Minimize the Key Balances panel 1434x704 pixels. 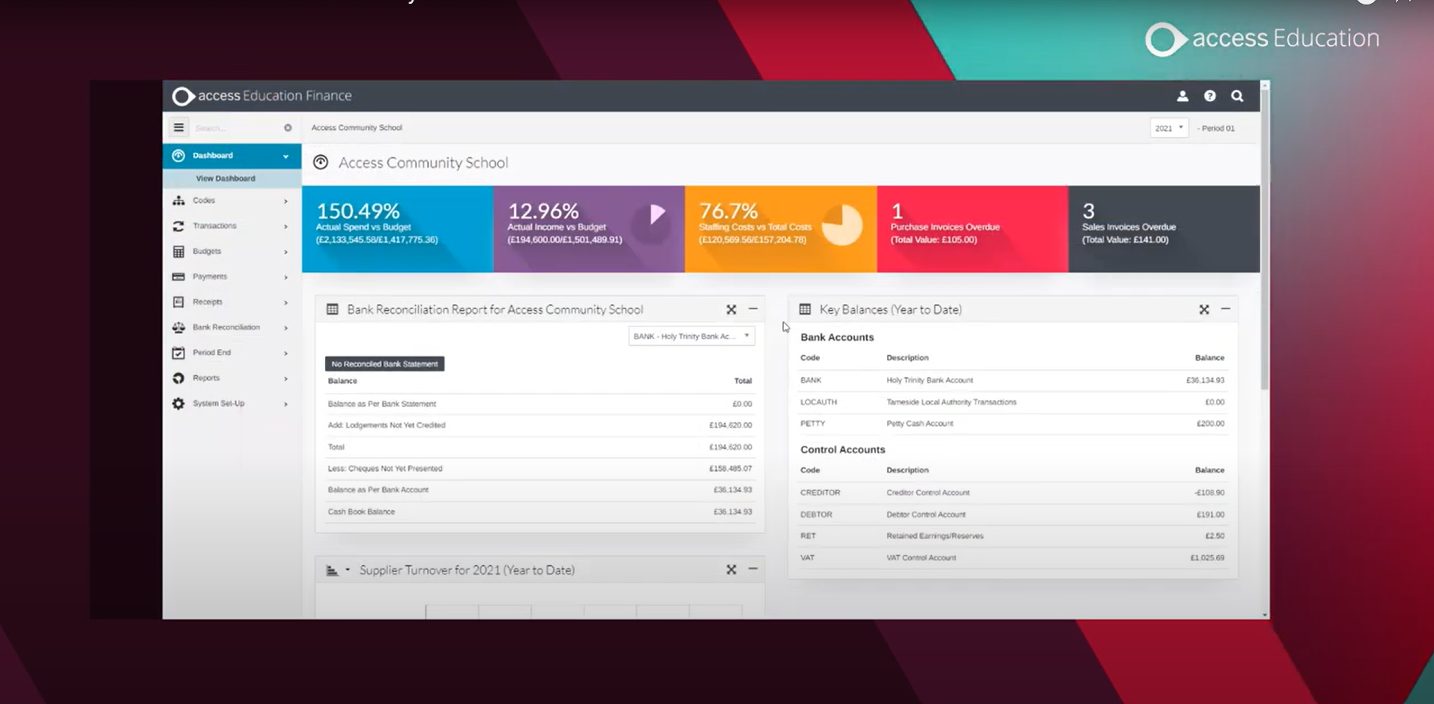tap(1226, 309)
